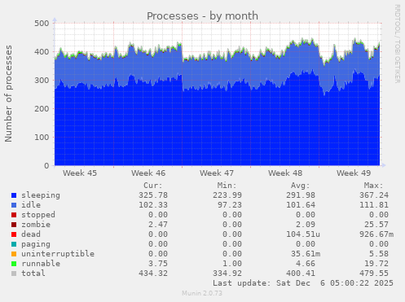Click the 'idle' legend label
This screenshot has width=405, height=302.
click(31, 205)
